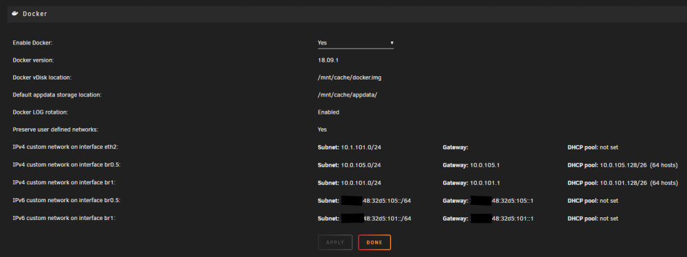The image size is (687, 257).
Task: Click the Default appdata storage location label
Action: pyautogui.click(x=57, y=95)
